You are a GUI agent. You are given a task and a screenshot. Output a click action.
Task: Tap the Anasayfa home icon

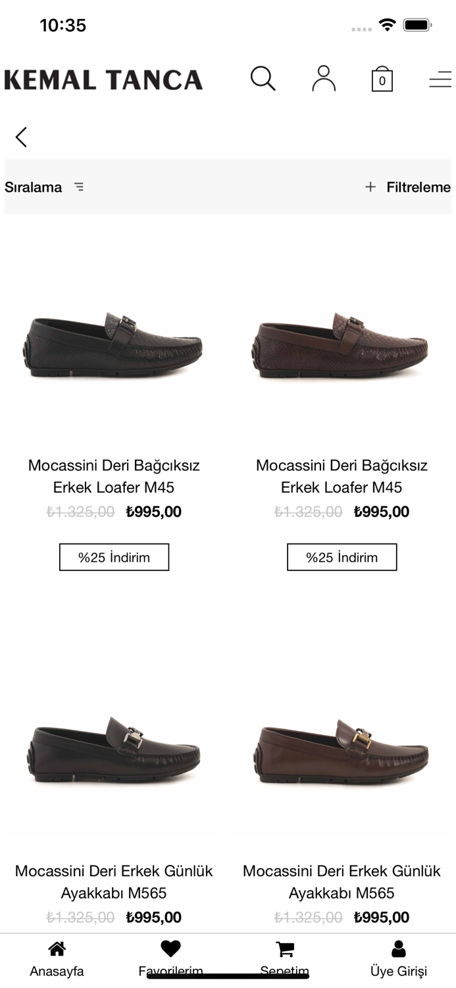[x=57, y=949]
